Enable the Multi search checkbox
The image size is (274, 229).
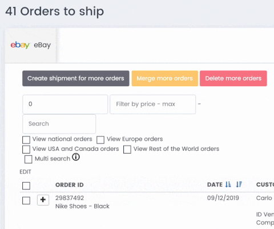click(28, 159)
